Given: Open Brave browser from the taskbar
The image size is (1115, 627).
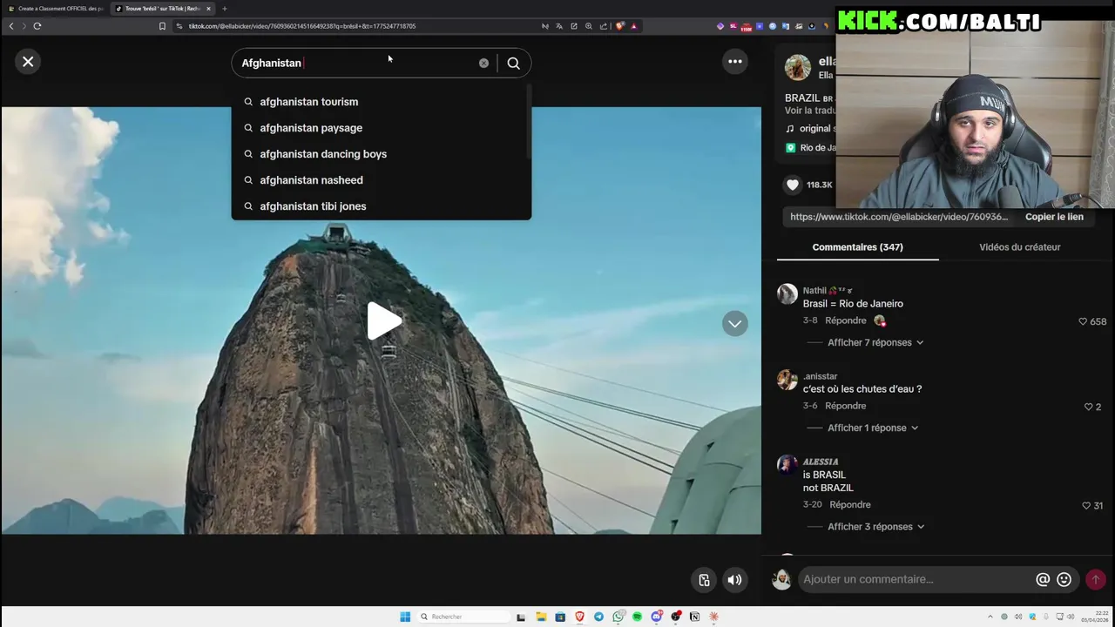Looking at the screenshot, I should point(579,617).
